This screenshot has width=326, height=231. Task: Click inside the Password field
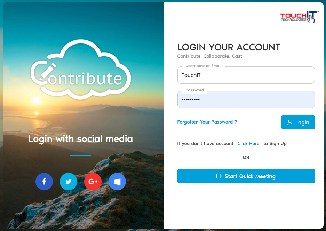click(246, 99)
